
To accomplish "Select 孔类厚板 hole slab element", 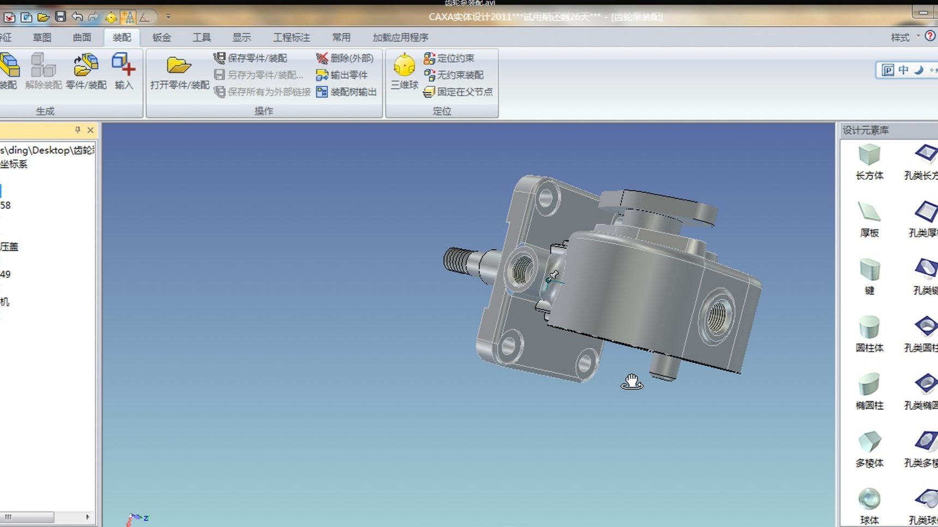I will point(923,220).
